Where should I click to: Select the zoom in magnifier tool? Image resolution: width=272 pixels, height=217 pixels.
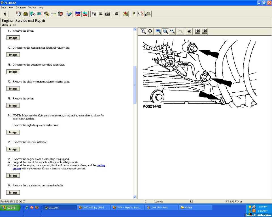pyautogui.click(x=143, y=31)
